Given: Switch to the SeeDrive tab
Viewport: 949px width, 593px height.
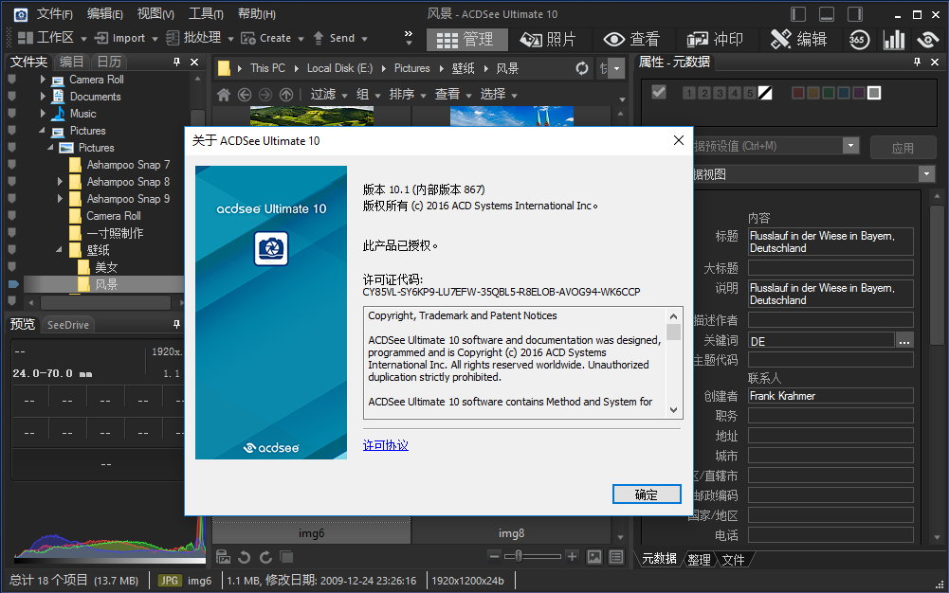Looking at the screenshot, I should coord(67,325).
